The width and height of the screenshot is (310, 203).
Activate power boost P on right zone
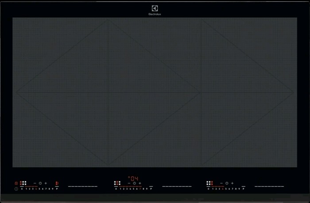pos(244,189)
